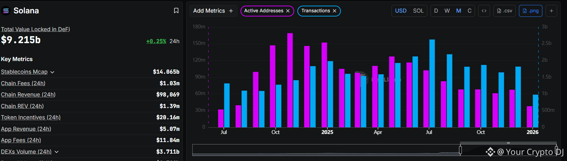Click the Chain Revenue (24h) label

[x=28, y=95]
